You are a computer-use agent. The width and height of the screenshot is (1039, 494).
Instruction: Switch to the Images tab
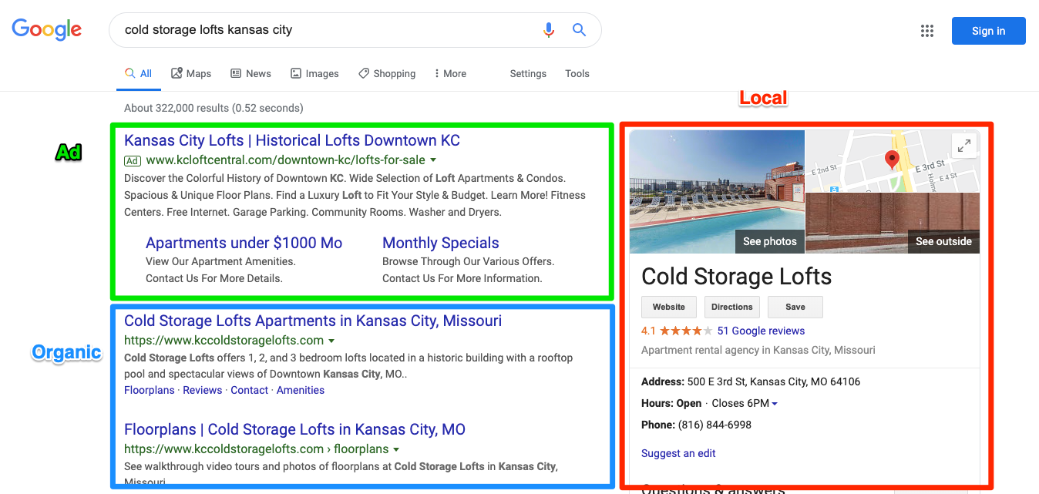[x=314, y=74]
